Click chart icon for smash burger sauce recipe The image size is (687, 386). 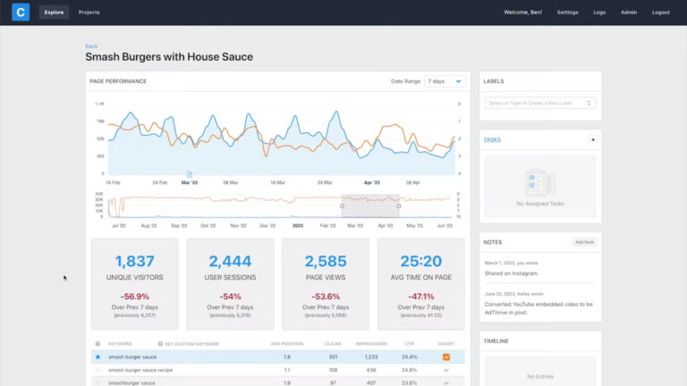[x=445, y=369]
